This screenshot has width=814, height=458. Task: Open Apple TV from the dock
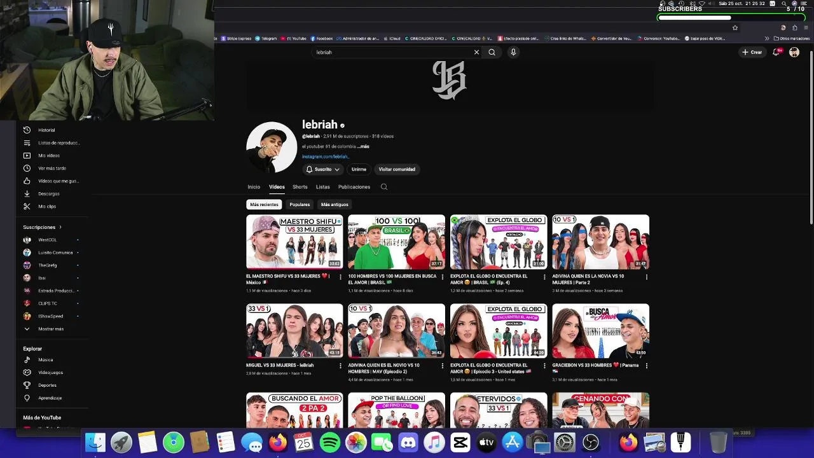click(x=486, y=442)
